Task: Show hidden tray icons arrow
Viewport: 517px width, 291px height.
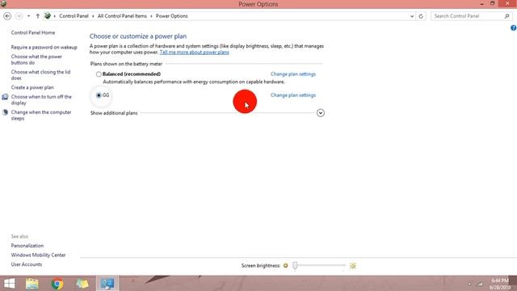Action: tap(469, 284)
